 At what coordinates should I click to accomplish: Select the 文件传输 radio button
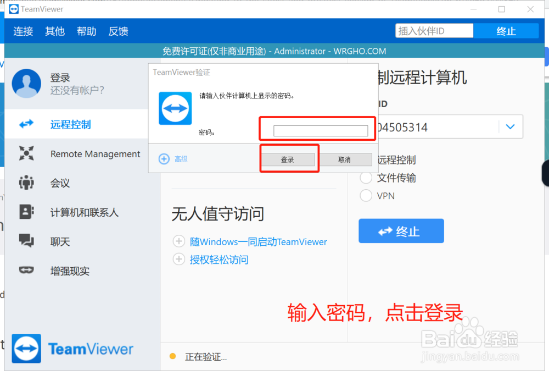(366, 178)
